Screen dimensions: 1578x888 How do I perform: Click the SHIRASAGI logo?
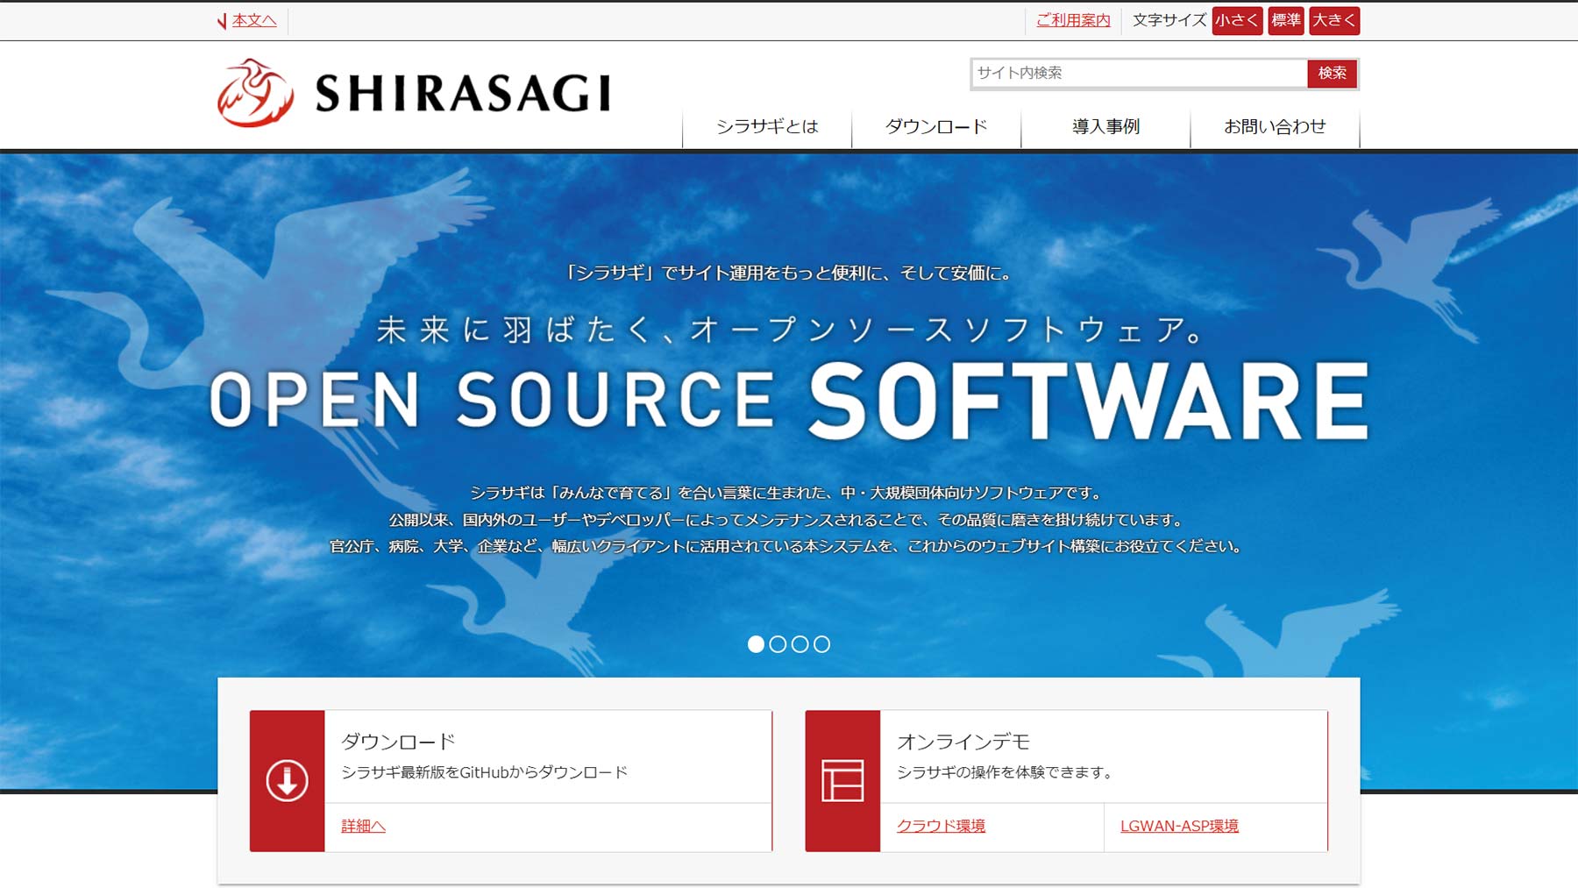point(414,93)
